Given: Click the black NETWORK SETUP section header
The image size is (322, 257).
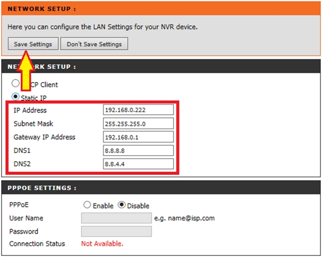Looking at the screenshot, I should pos(160,67).
